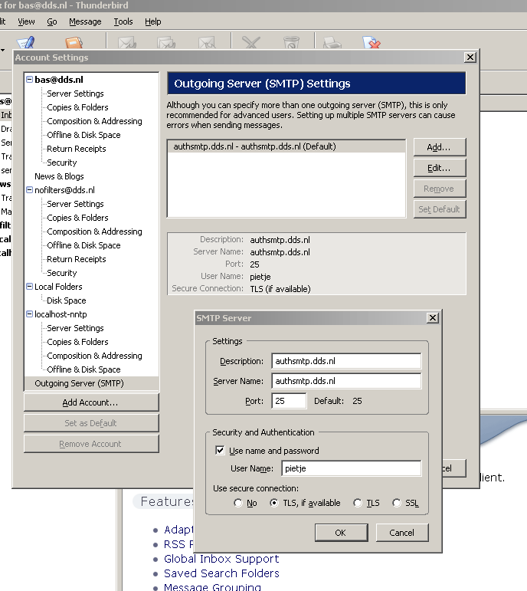Select Offline & Disk Space under nofilters@dds.nl
Viewport: 527px width, 591px height.
[x=83, y=245]
